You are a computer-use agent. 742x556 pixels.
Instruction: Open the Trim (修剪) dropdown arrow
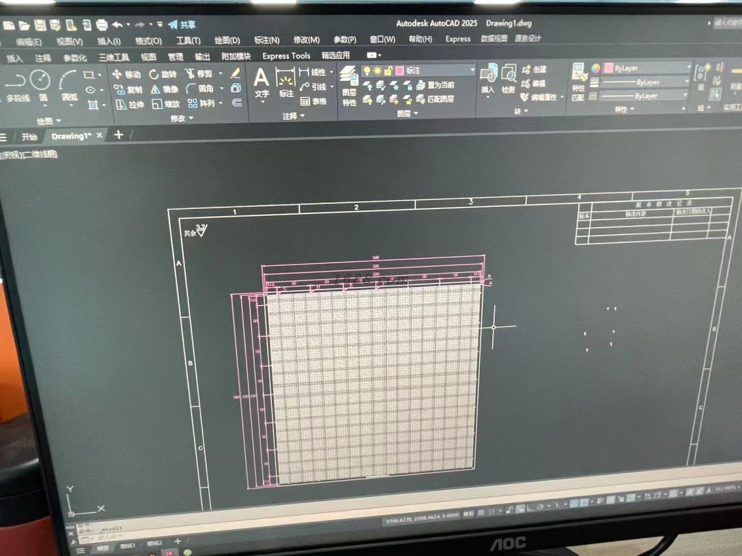[220, 74]
